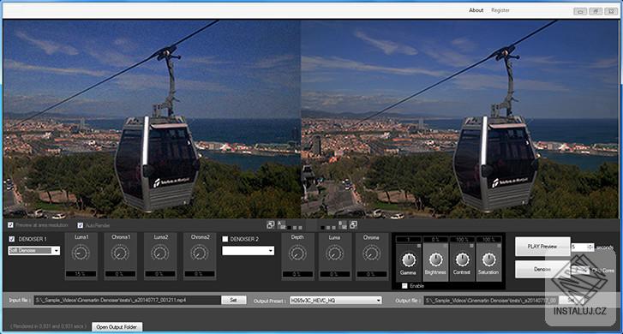Screen dimensions: 623x334
Task: Click Set button next to Input file
Action: click(x=233, y=301)
